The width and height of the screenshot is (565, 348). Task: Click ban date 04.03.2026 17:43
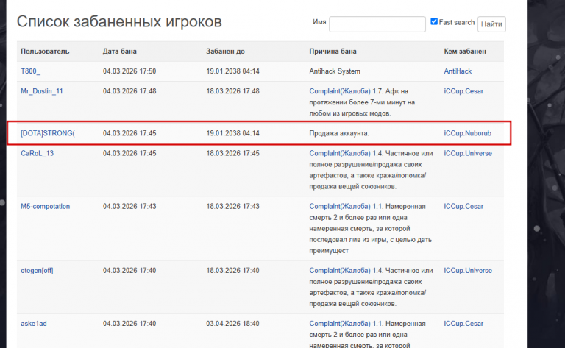(x=129, y=207)
